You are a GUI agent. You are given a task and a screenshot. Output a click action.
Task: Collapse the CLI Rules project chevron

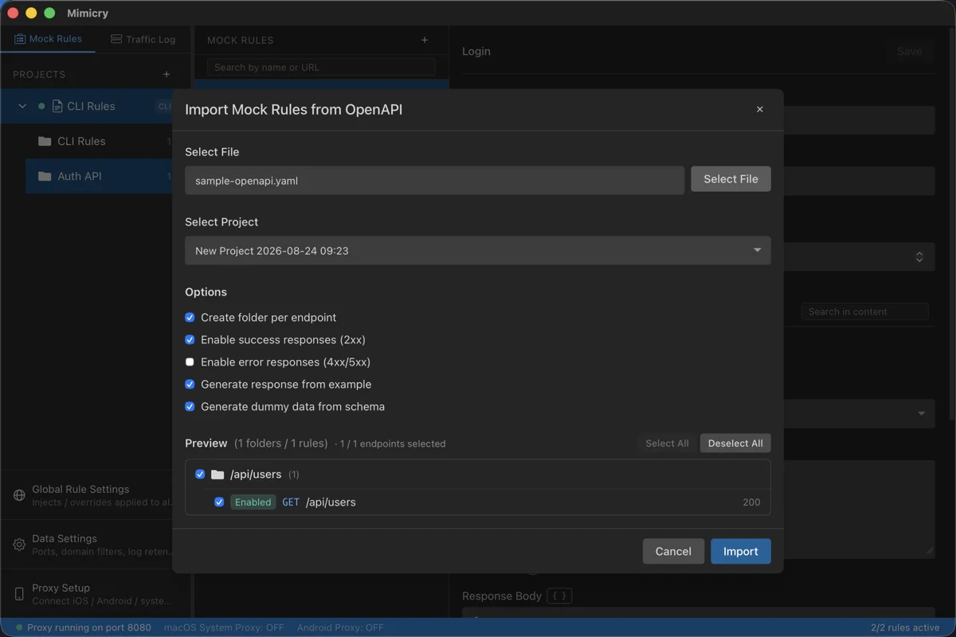[22, 106]
